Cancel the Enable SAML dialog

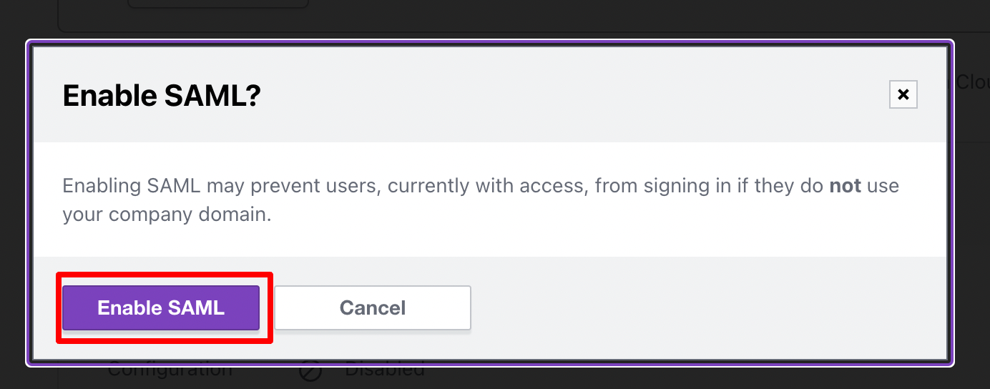click(372, 308)
